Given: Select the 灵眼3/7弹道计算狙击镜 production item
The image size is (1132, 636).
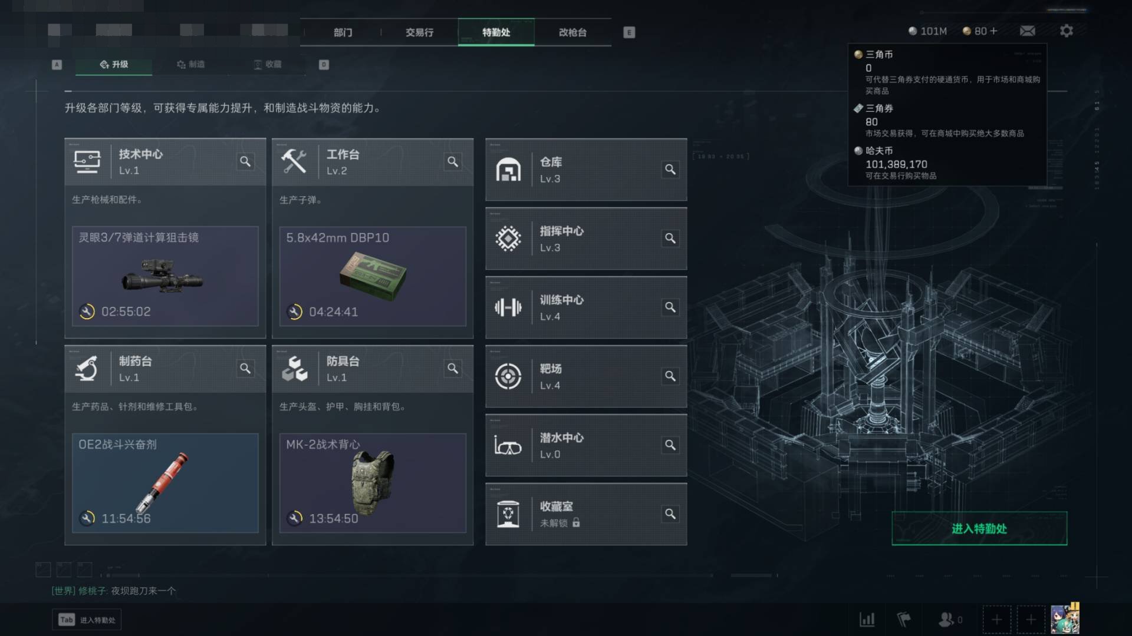Looking at the screenshot, I should pos(165,276).
